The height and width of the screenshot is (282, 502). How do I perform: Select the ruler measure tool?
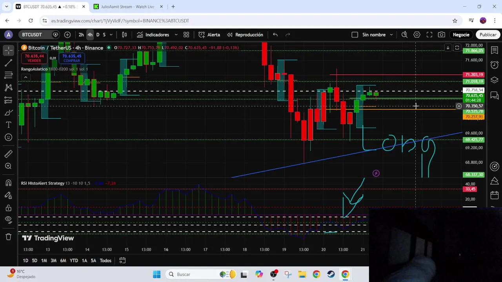[9, 154]
